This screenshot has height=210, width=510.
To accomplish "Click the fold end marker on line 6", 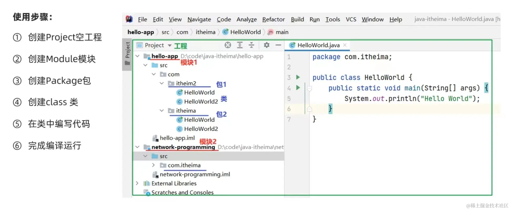I will [309, 109].
